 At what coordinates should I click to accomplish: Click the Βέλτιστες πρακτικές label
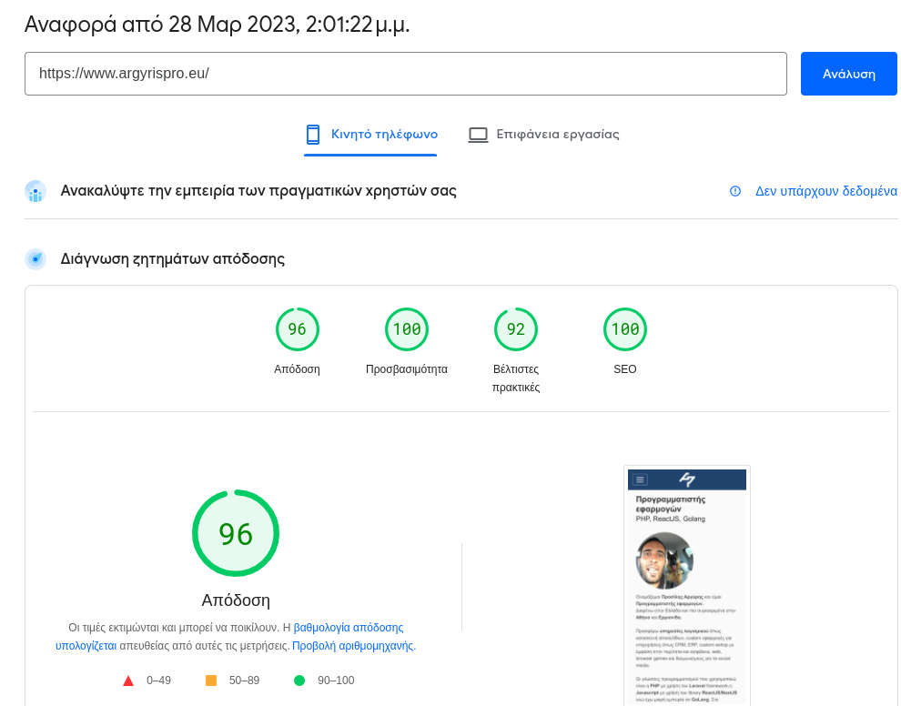pos(515,378)
